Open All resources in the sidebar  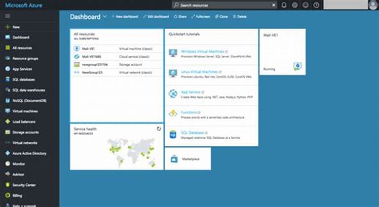(x=22, y=48)
